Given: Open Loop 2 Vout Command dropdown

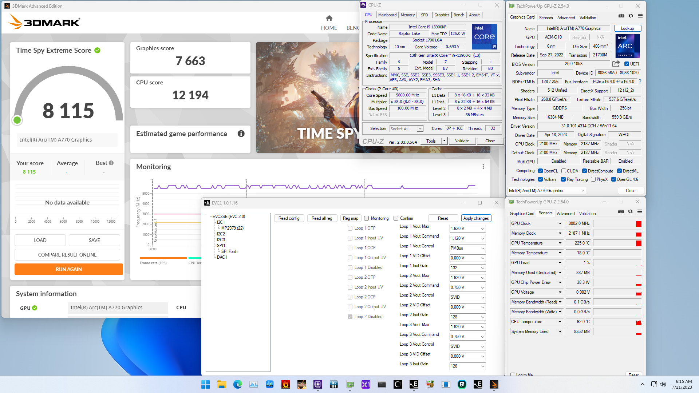Looking at the screenshot, I should click(x=467, y=287).
